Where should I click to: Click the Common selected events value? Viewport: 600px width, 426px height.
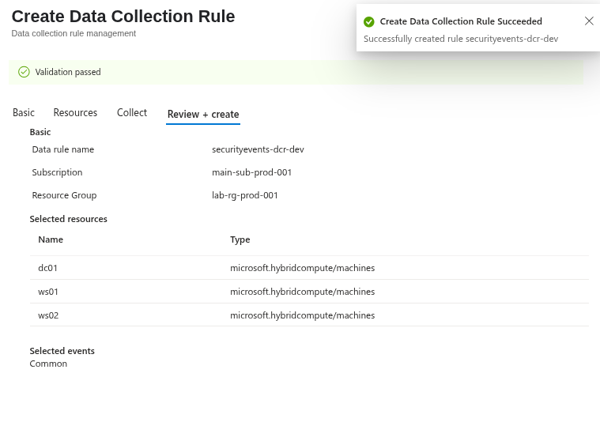pyautogui.click(x=48, y=364)
